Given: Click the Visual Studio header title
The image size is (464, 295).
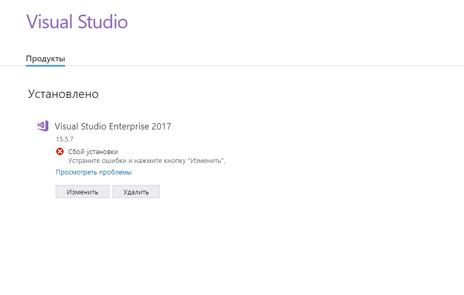Looking at the screenshot, I should [77, 22].
